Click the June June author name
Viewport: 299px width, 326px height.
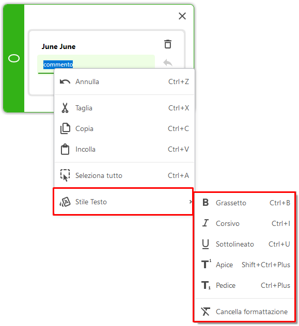tap(58, 46)
